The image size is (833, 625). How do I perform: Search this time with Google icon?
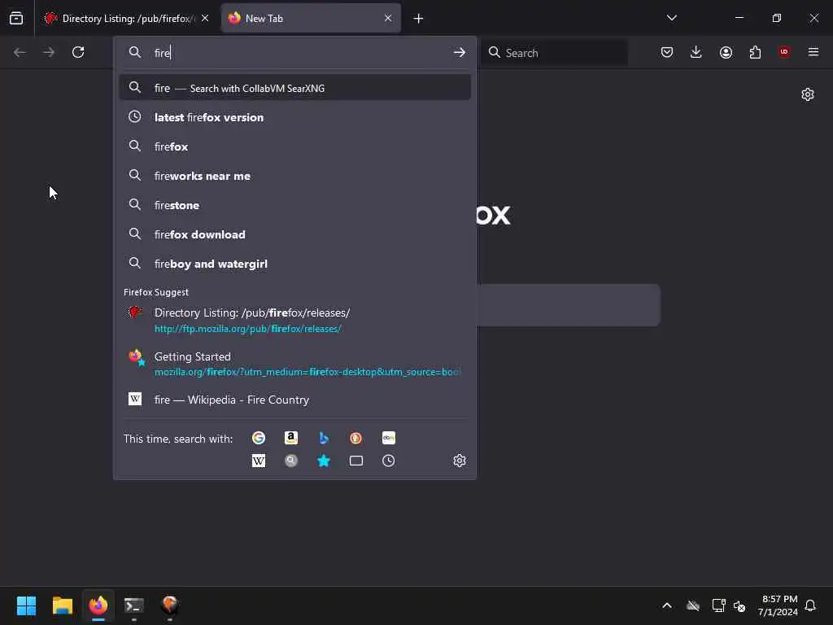tap(259, 438)
